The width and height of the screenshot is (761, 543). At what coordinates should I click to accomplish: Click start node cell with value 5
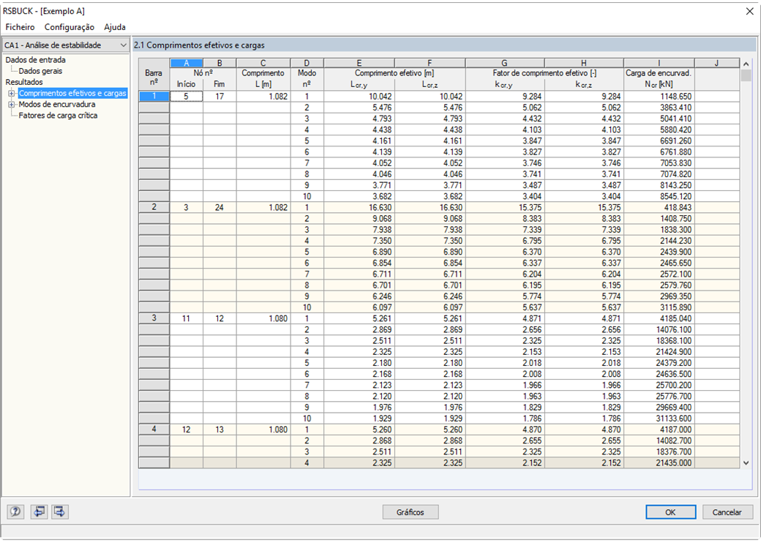tap(187, 97)
